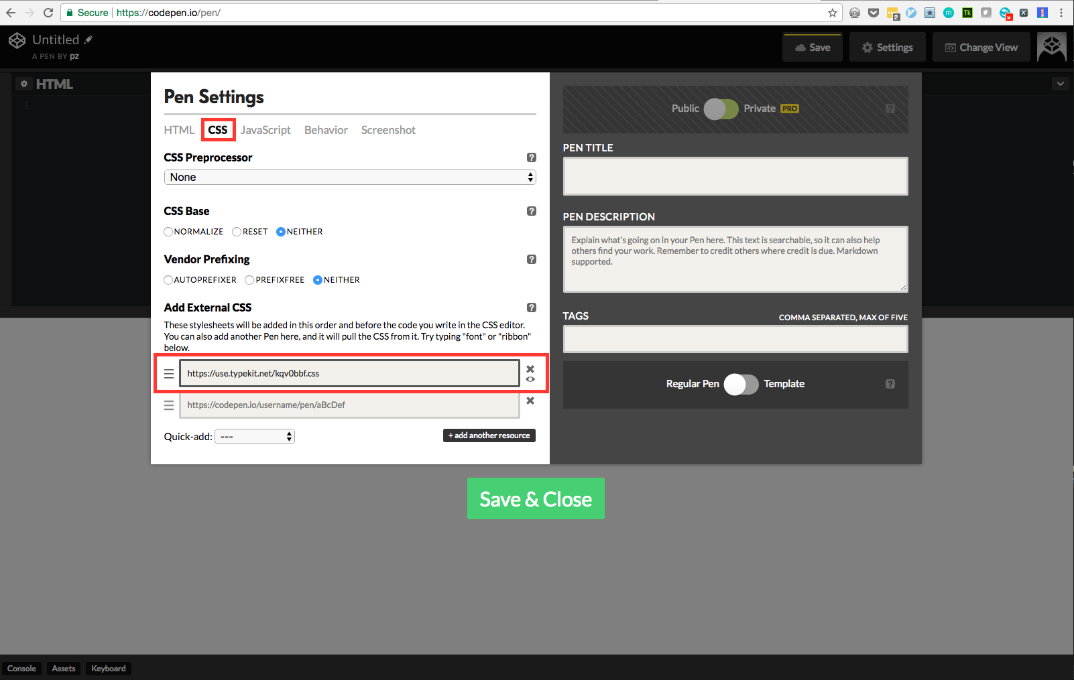Viewport: 1074px width, 680px height.
Task: Click the CodePen logo in the top-left corner
Action: pos(17,40)
